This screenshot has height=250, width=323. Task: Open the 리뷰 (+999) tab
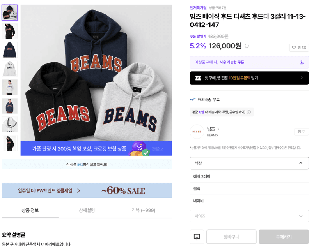pyautogui.click(x=144, y=210)
